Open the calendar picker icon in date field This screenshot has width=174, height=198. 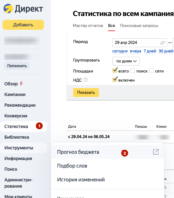click(x=162, y=43)
